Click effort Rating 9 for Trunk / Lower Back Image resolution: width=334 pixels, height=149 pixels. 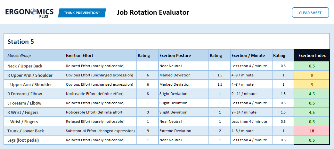[x=148, y=131]
